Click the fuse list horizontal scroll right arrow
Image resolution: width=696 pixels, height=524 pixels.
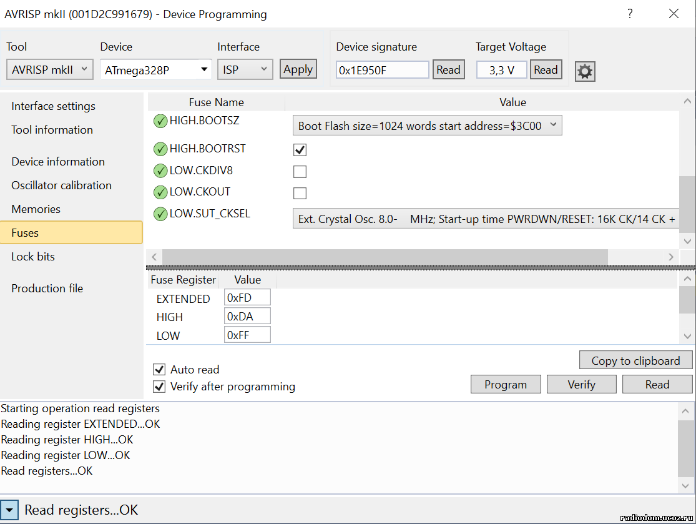point(670,257)
